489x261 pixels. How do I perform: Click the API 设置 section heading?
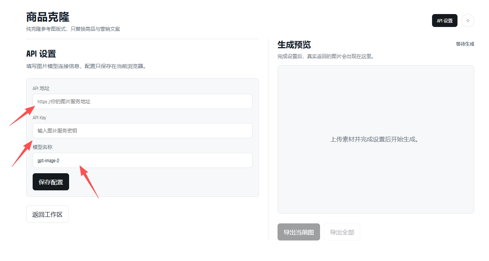(x=41, y=54)
